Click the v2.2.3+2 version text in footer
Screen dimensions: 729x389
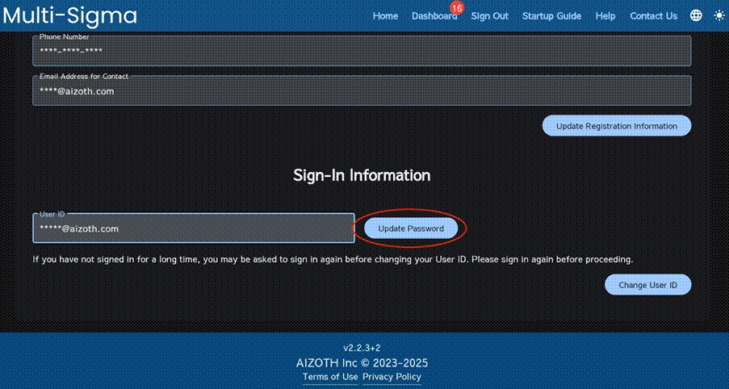[x=362, y=348]
